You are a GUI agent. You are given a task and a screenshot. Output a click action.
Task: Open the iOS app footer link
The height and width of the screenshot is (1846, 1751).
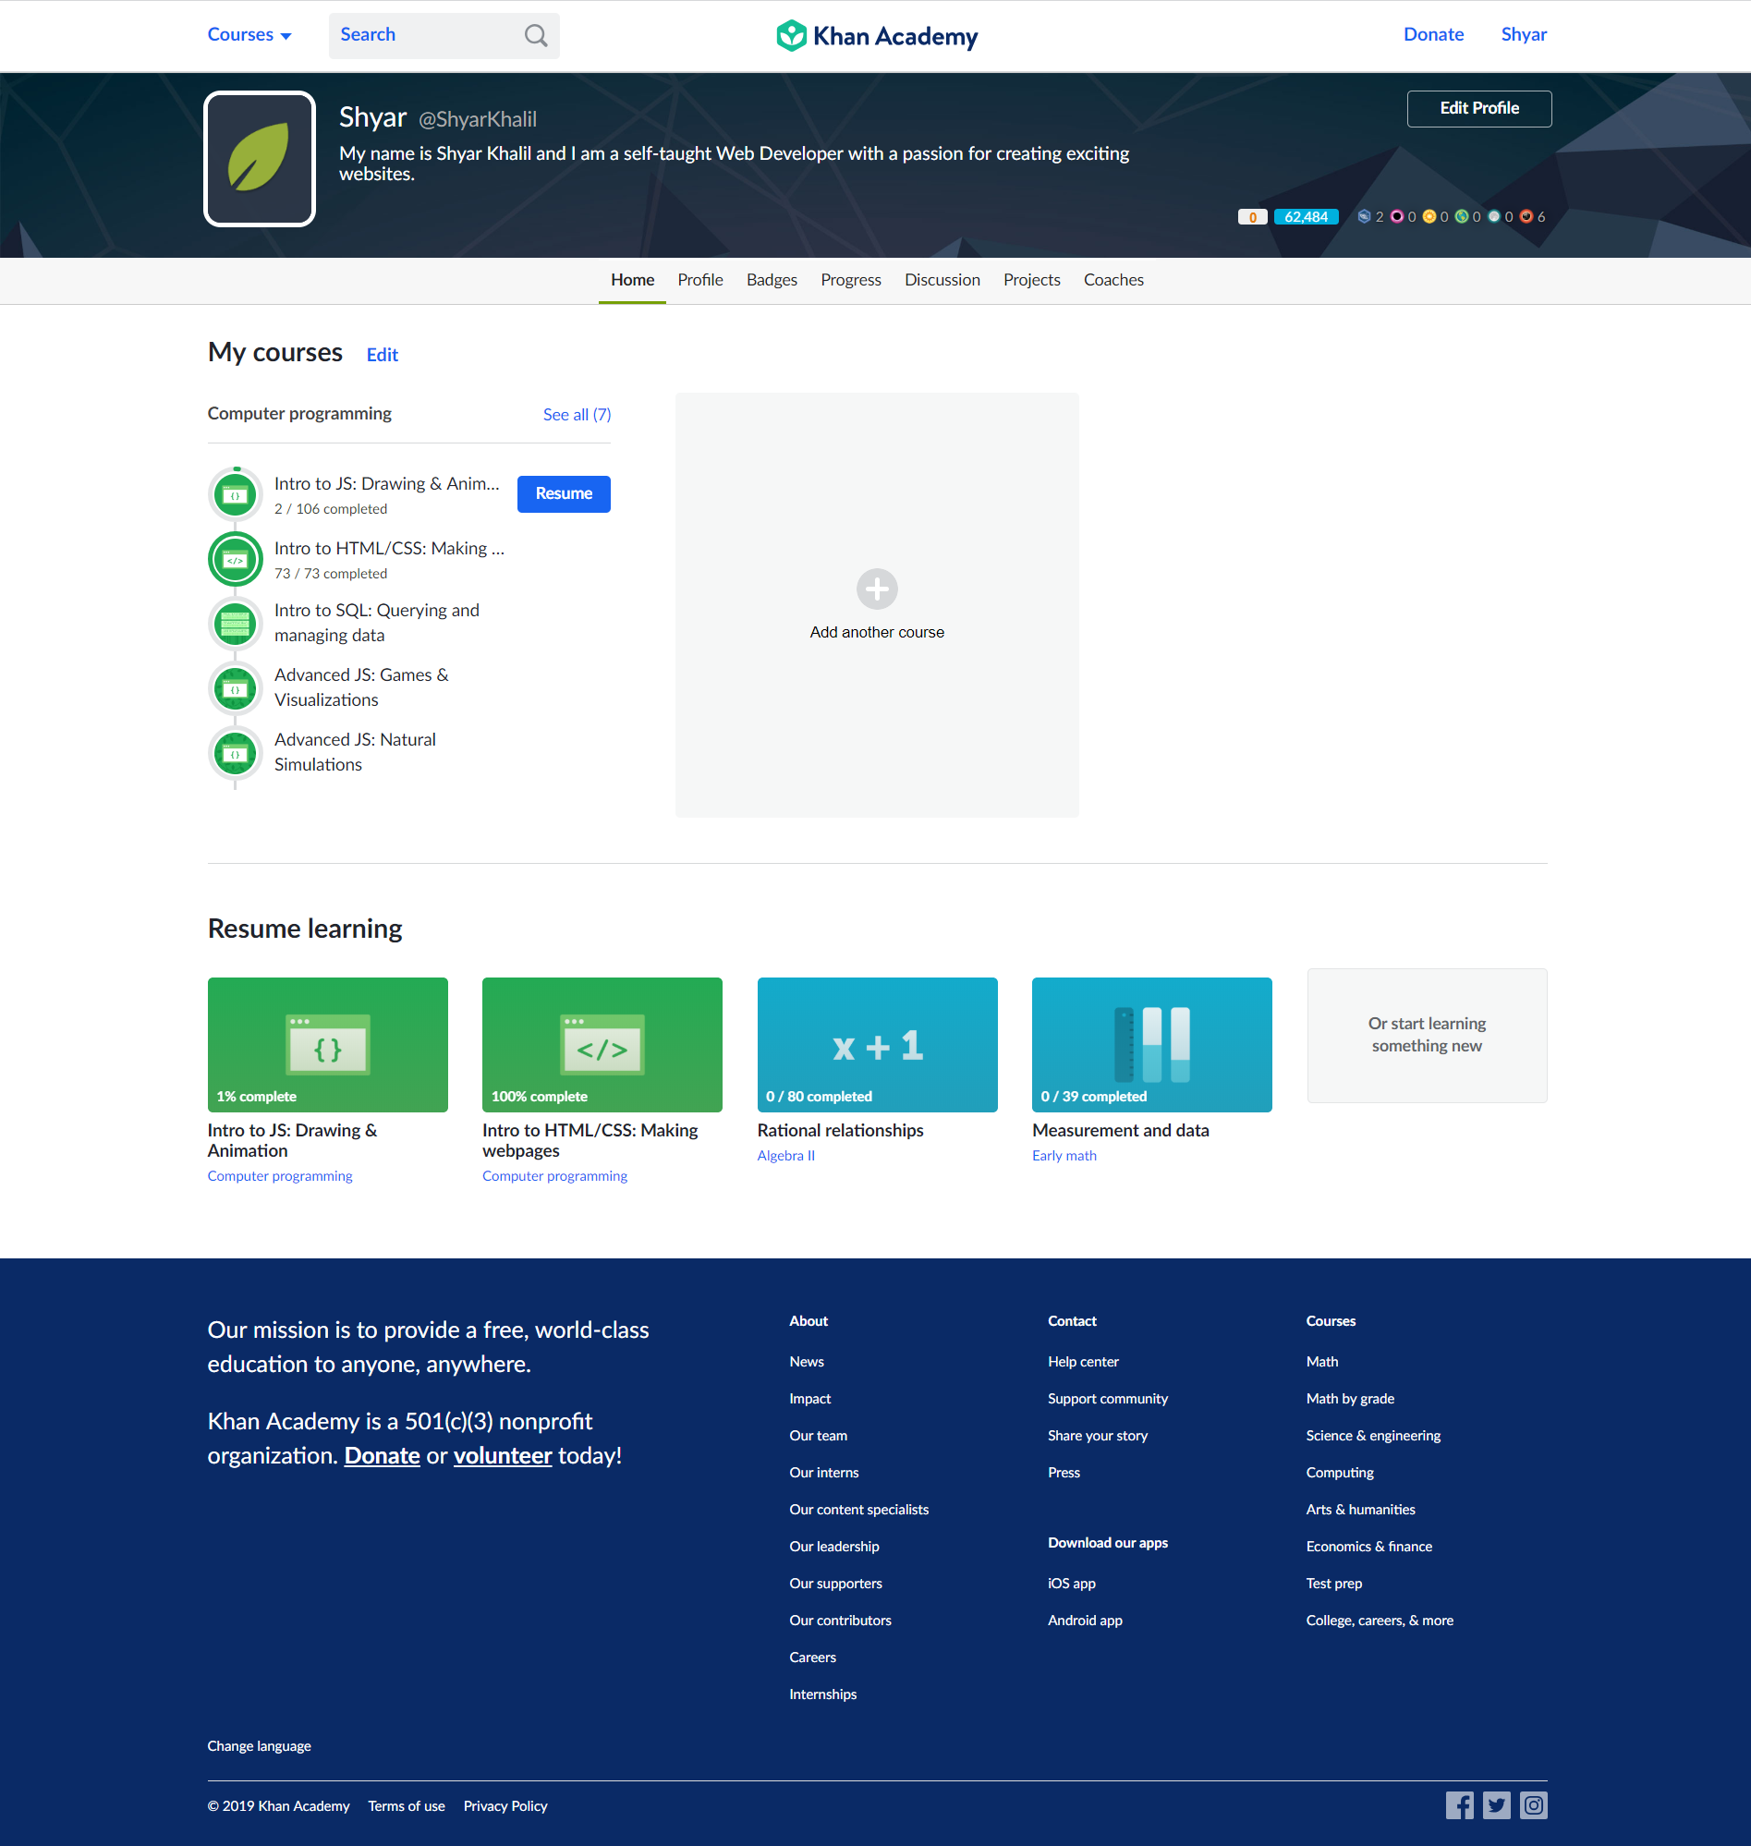1072,1584
